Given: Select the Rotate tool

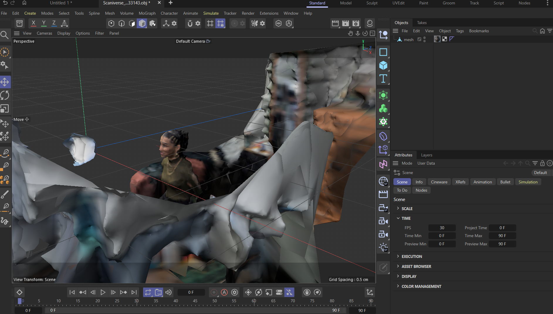Looking at the screenshot, I should 5,95.
